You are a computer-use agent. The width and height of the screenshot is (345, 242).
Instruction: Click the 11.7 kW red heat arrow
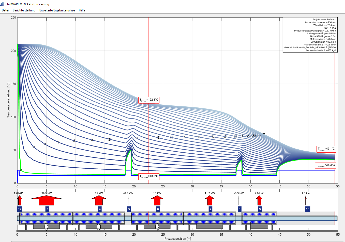(209, 200)
